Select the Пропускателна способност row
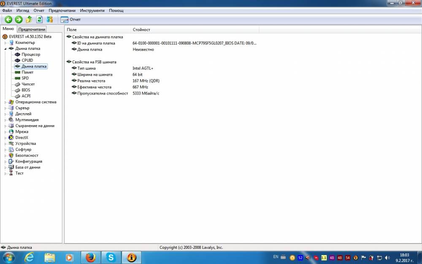The height and width of the screenshot is (264, 422). tap(116, 93)
